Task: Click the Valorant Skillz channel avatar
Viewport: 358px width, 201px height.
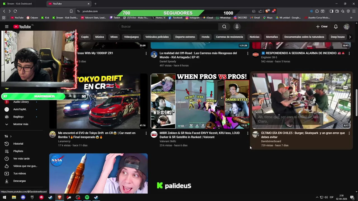Action: [x=154, y=135]
